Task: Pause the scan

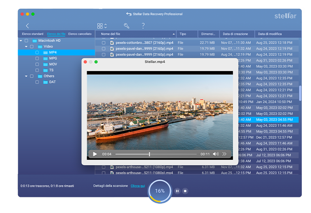Action: pyautogui.click(x=177, y=191)
